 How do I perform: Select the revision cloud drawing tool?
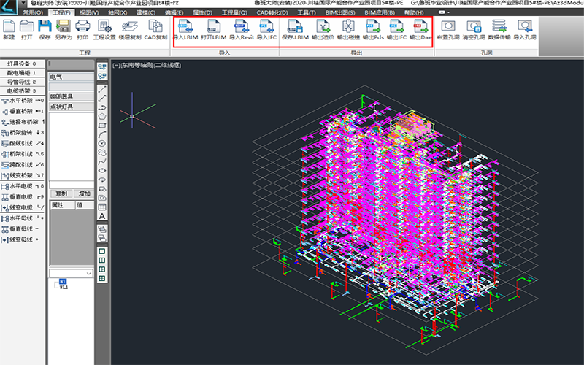tap(102, 153)
